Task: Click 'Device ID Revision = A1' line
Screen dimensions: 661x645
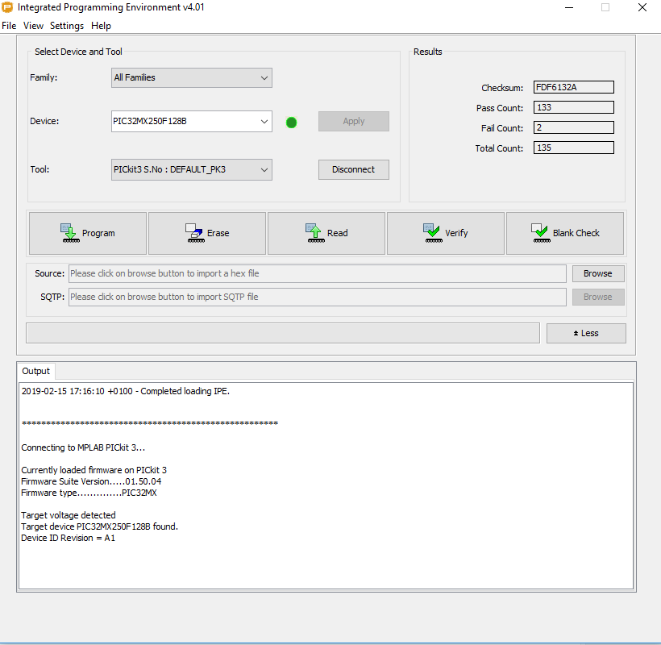Action: pyautogui.click(x=68, y=538)
